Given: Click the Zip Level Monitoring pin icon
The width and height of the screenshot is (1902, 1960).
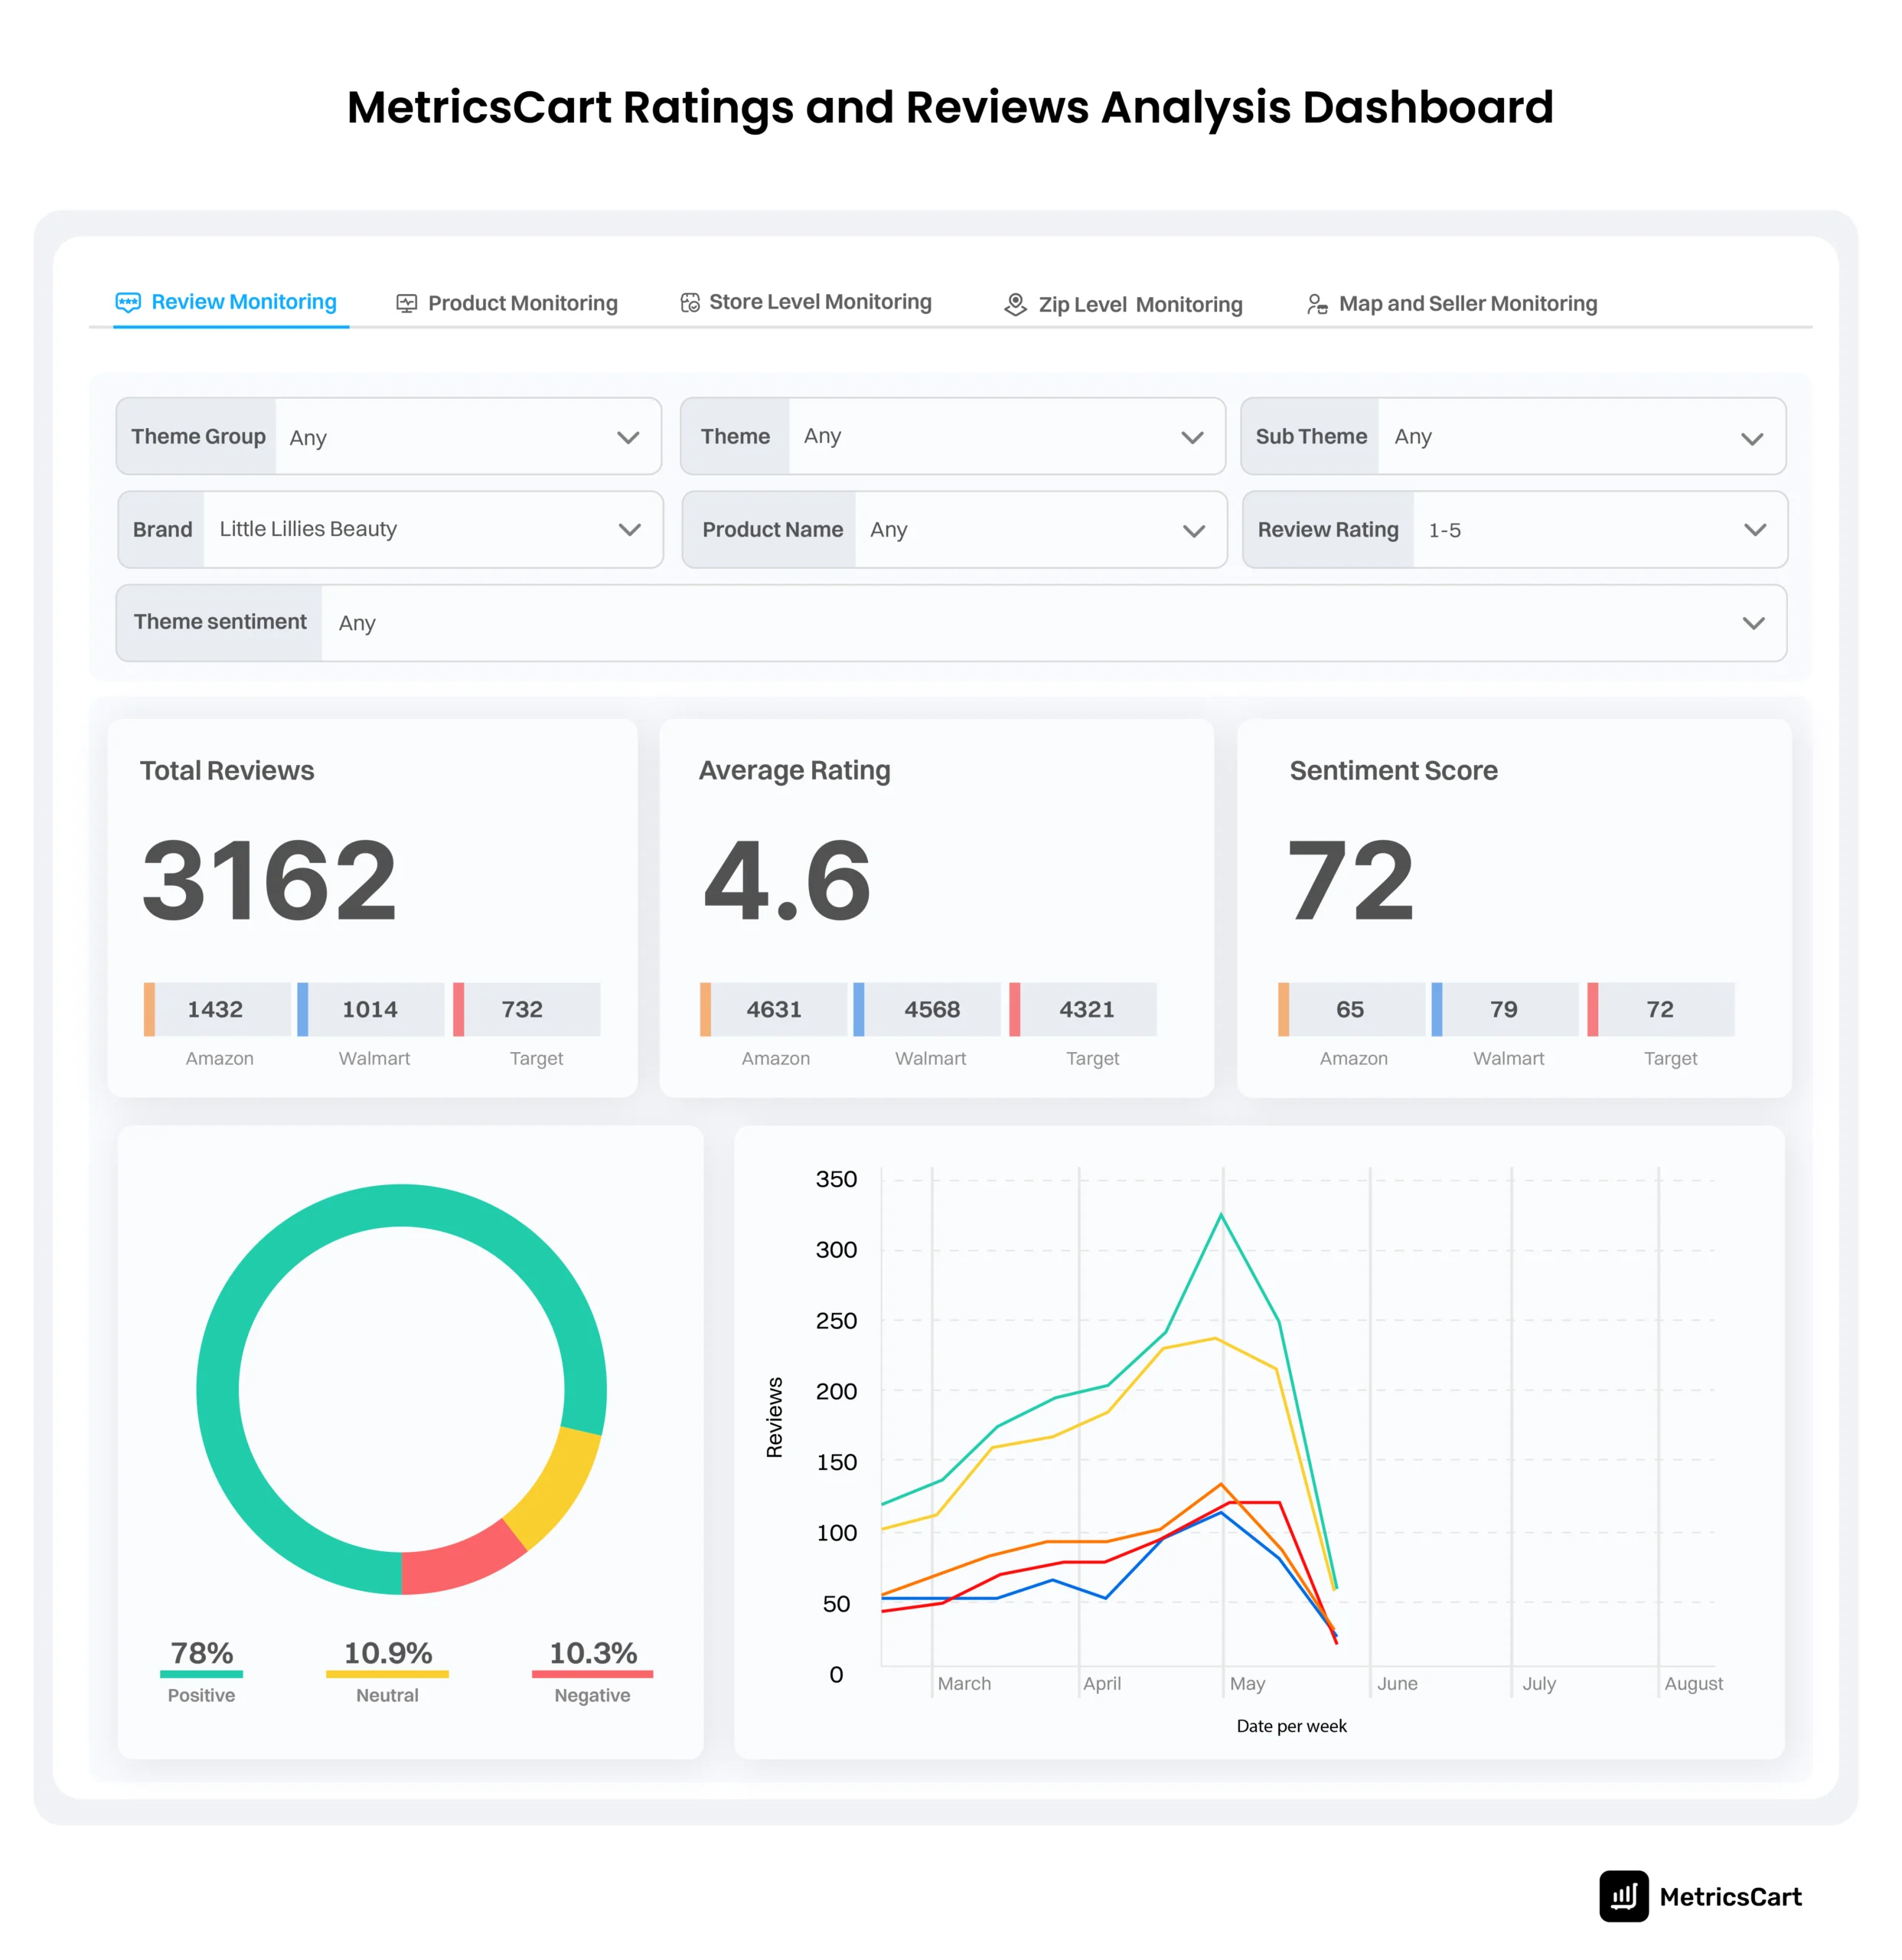Looking at the screenshot, I should [x=1016, y=304].
